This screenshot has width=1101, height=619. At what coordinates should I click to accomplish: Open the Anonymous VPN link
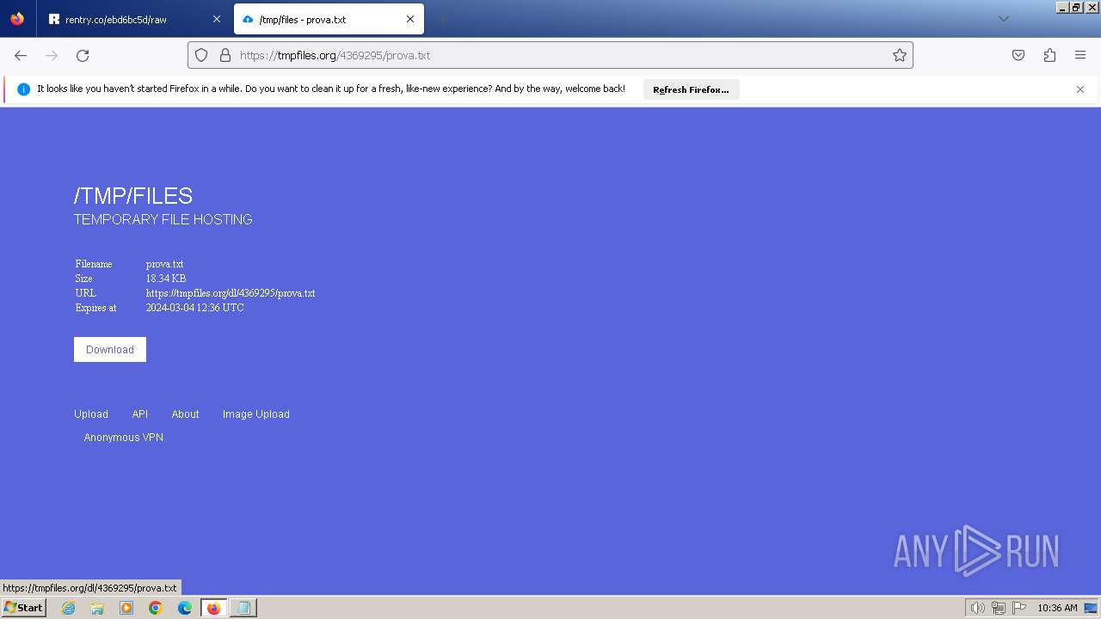tap(124, 438)
